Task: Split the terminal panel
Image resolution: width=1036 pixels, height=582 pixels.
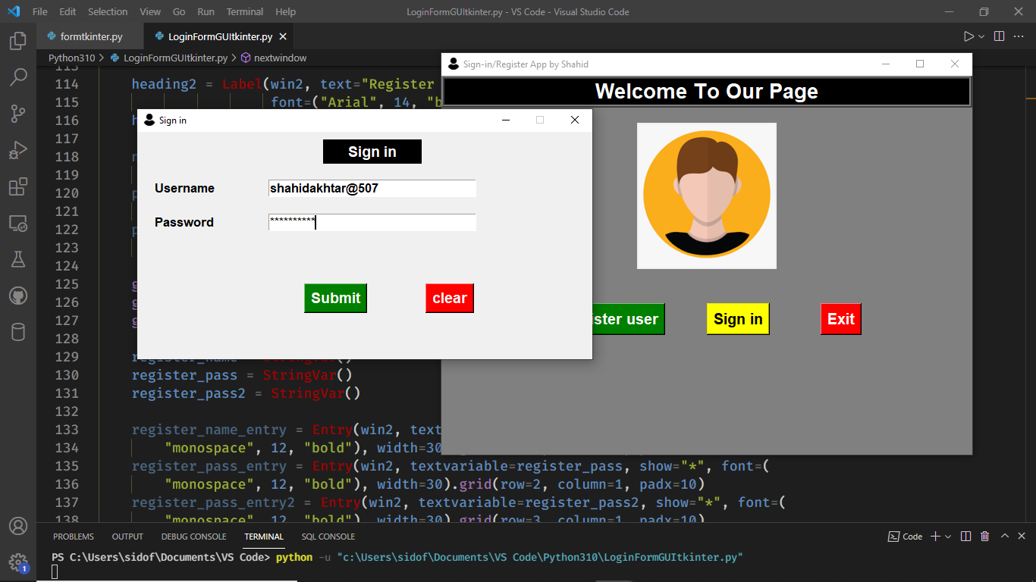Action: coord(965,536)
